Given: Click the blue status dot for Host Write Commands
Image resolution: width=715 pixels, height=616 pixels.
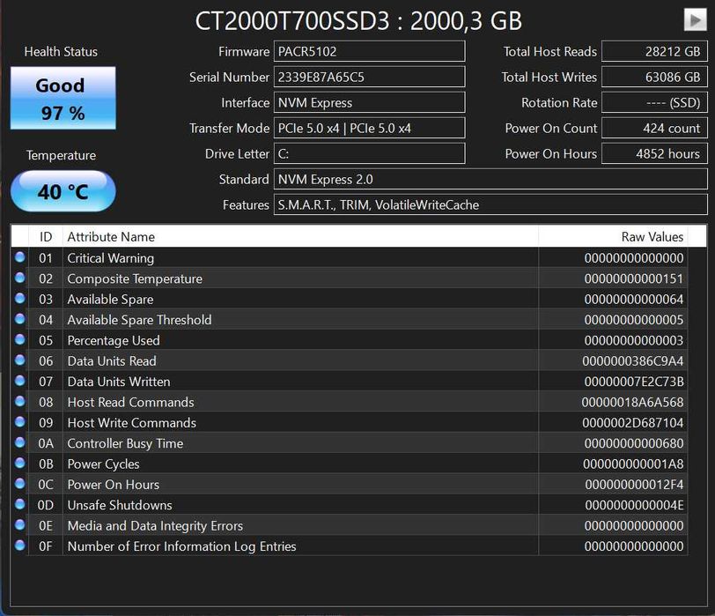Looking at the screenshot, I should tap(19, 421).
